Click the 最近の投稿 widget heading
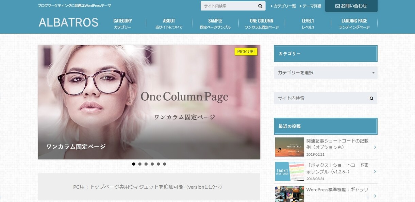415x202 pixels. point(326,126)
